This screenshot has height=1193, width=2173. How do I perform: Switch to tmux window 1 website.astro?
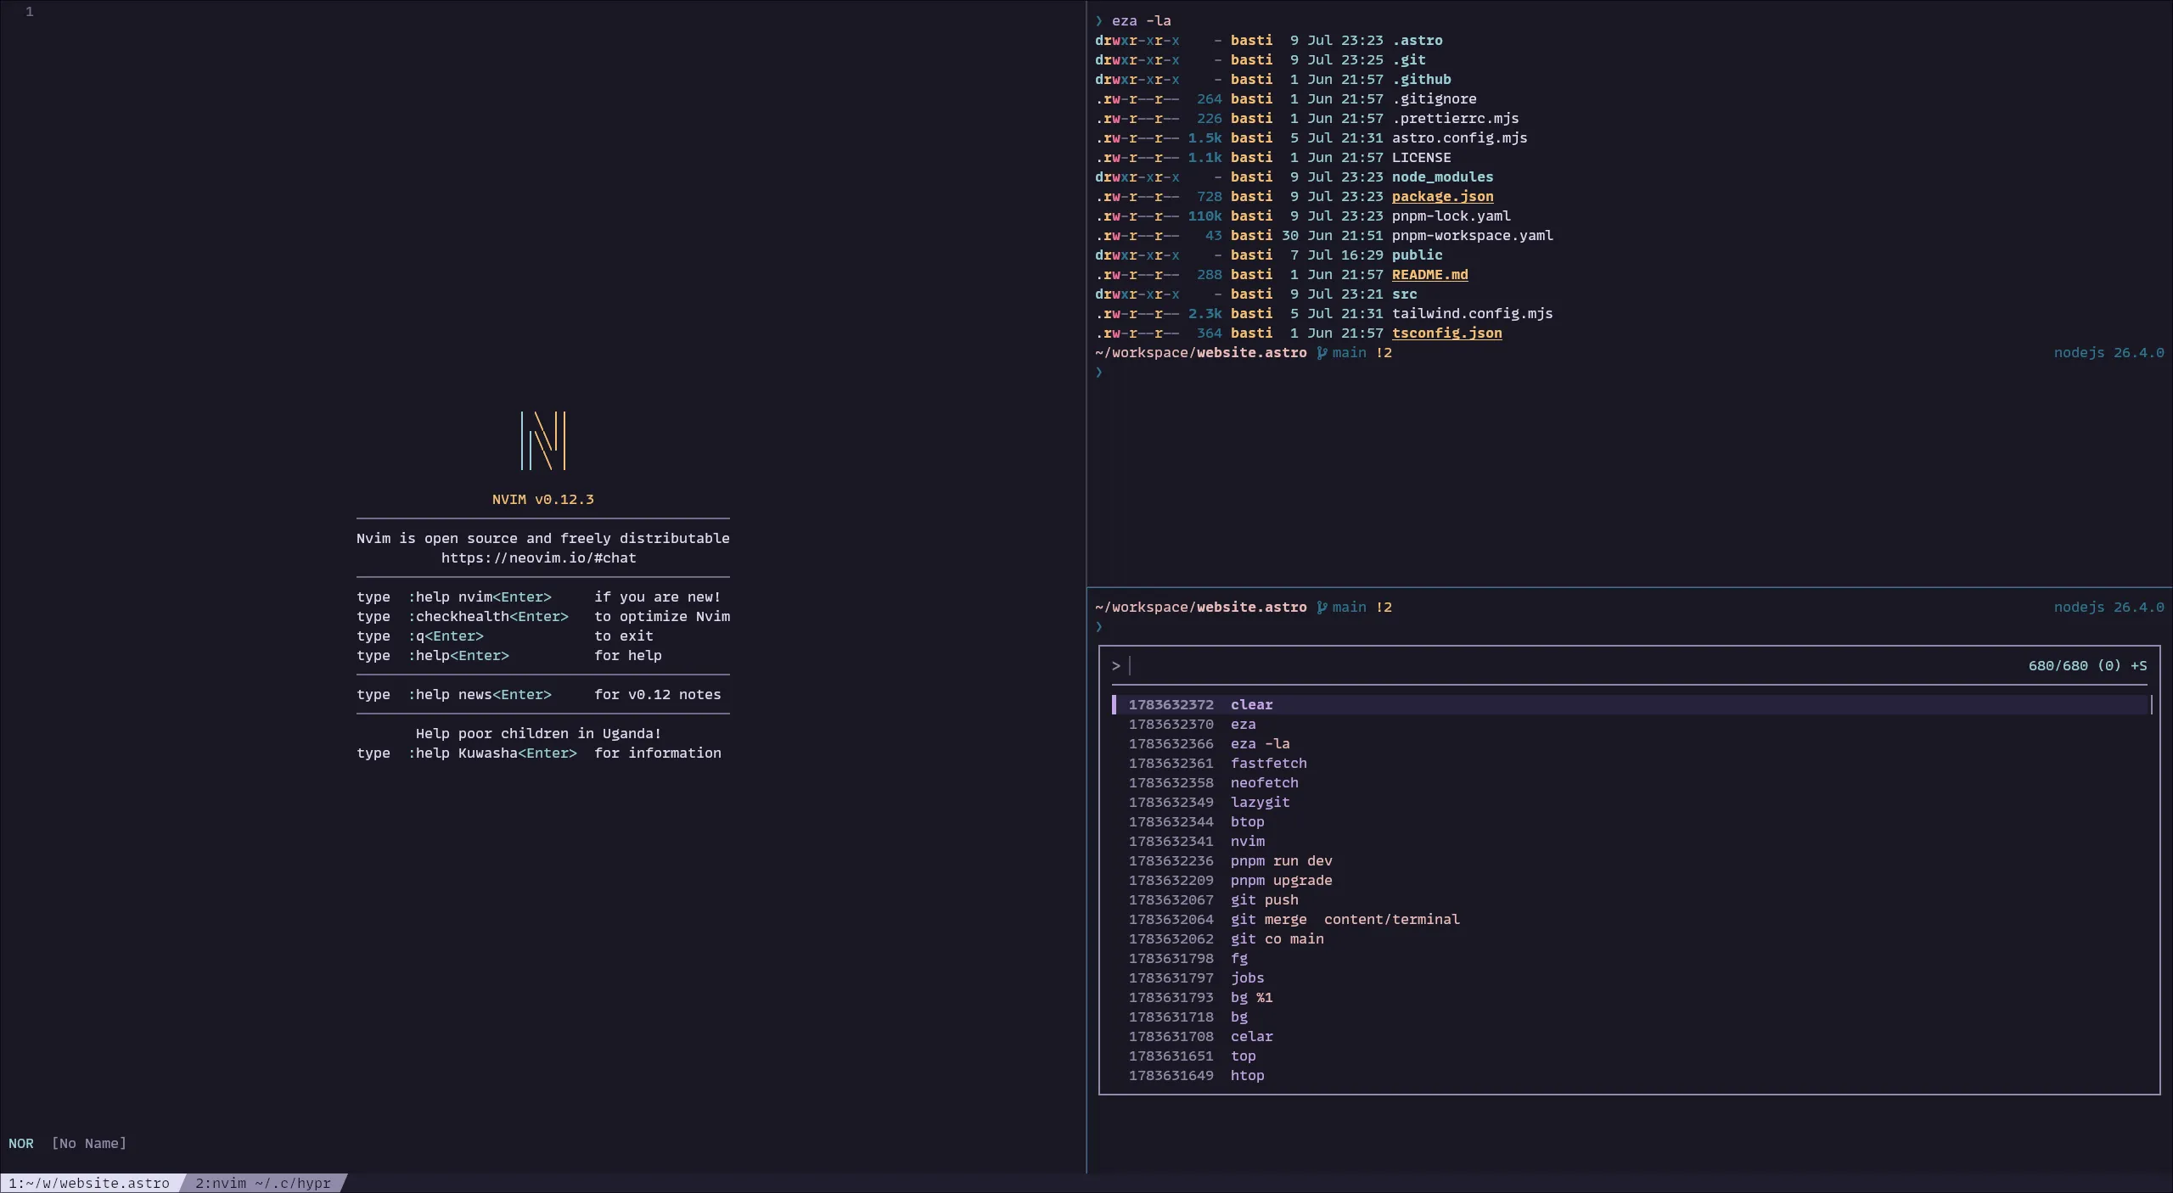point(89,1183)
